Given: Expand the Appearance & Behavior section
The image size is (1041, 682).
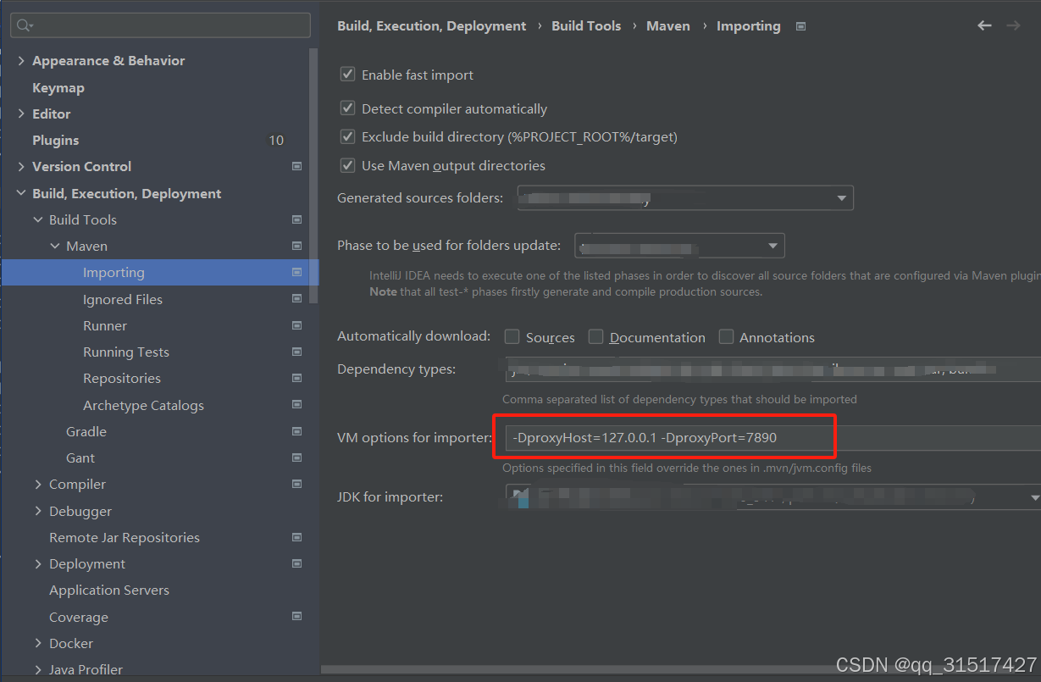Looking at the screenshot, I should 21,61.
